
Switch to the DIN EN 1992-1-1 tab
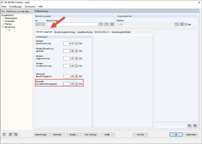102,32
